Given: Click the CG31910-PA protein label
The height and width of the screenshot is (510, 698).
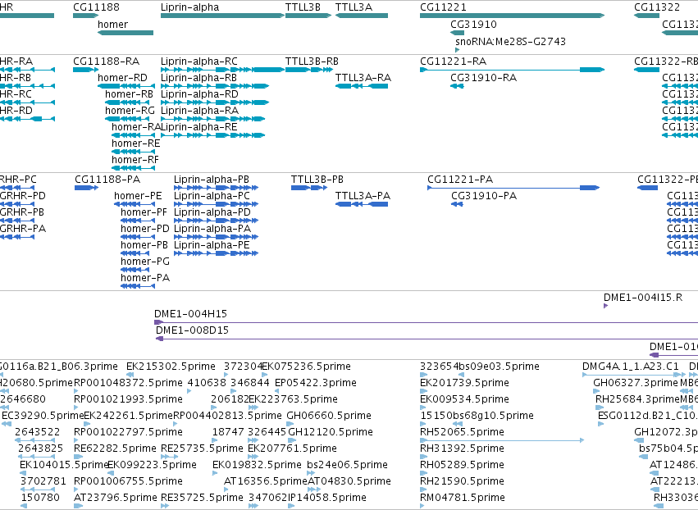Looking at the screenshot, I should coord(484,196).
